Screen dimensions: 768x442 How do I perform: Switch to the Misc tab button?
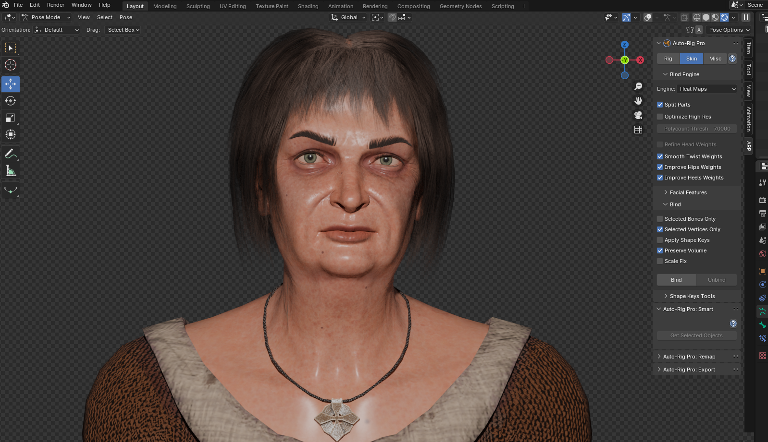click(x=715, y=59)
